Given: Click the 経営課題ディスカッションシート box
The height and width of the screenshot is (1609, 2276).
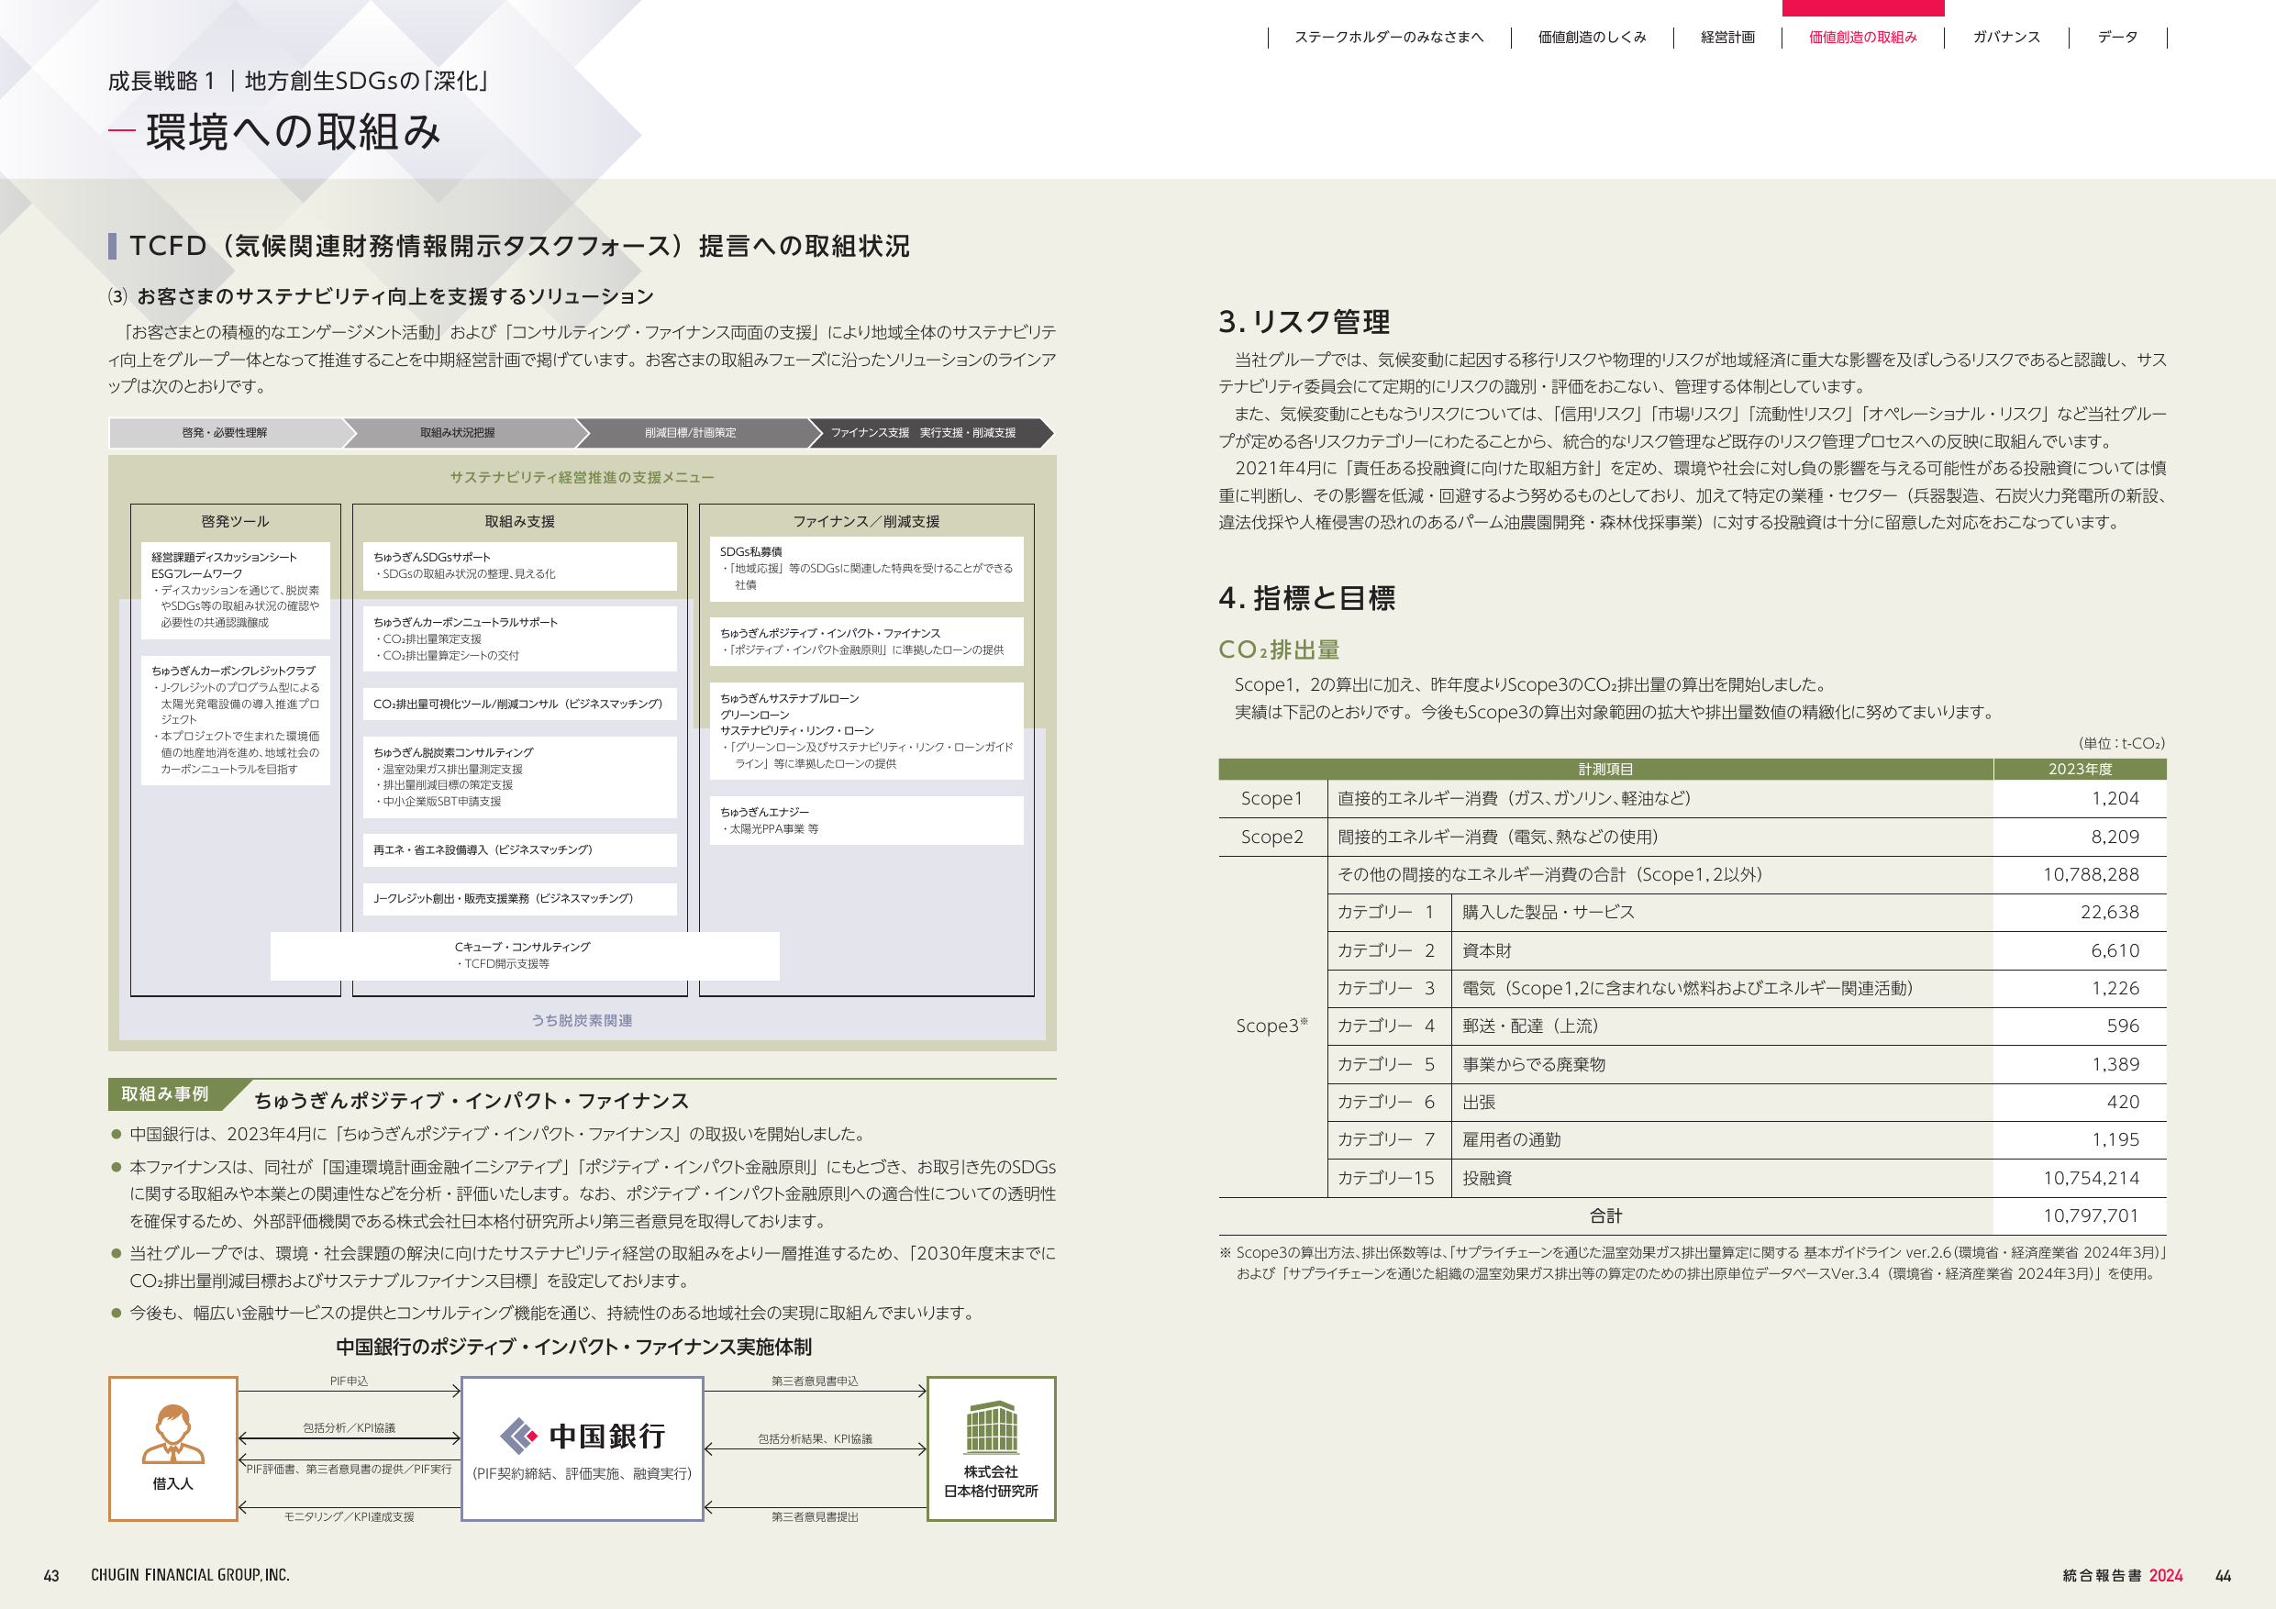Looking at the screenshot, I should [236, 590].
